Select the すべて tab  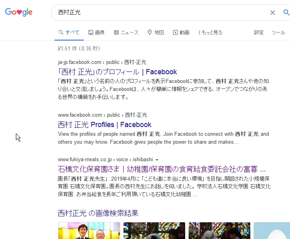click(x=69, y=33)
